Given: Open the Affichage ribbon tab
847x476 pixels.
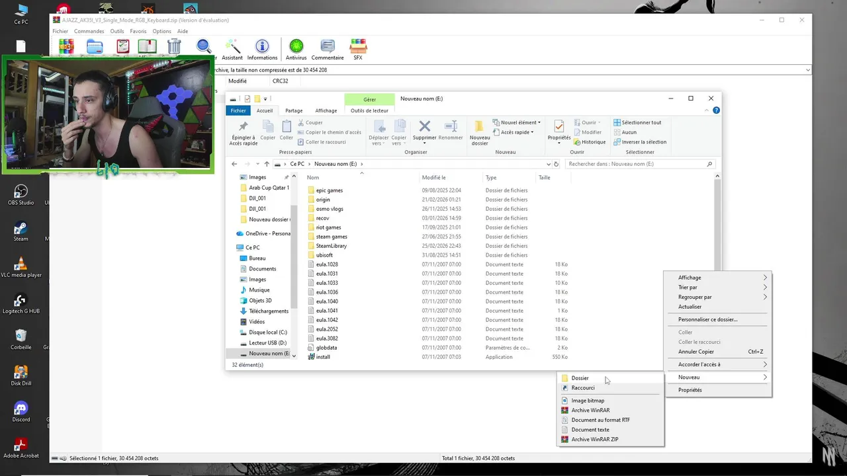Looking at the screenshot, I should click(x=326, y=110).
